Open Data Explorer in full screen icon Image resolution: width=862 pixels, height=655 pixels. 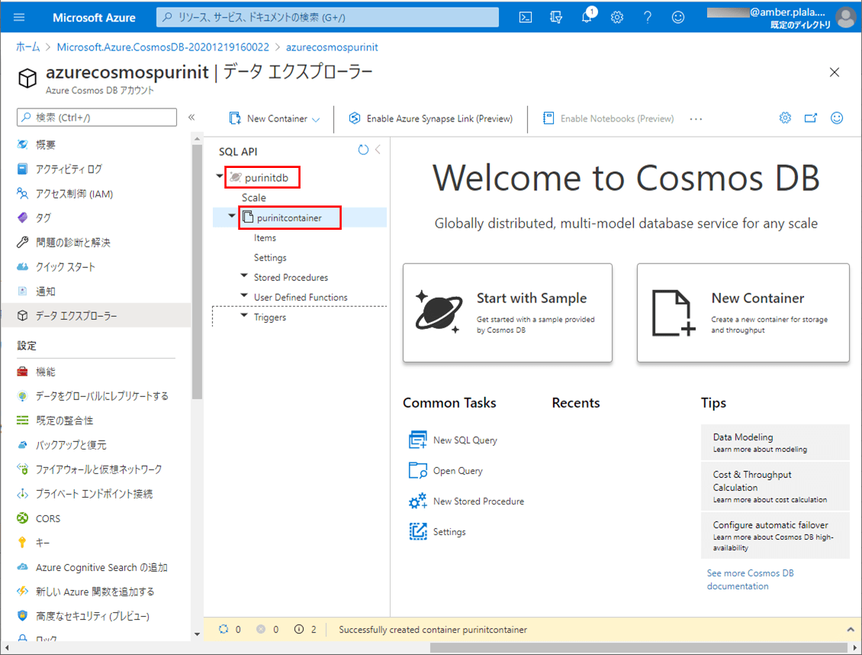click(811, 118)
